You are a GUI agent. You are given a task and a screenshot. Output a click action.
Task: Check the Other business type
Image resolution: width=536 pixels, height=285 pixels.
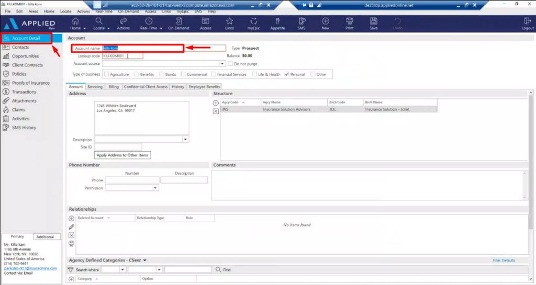click(x=313, y=74)
